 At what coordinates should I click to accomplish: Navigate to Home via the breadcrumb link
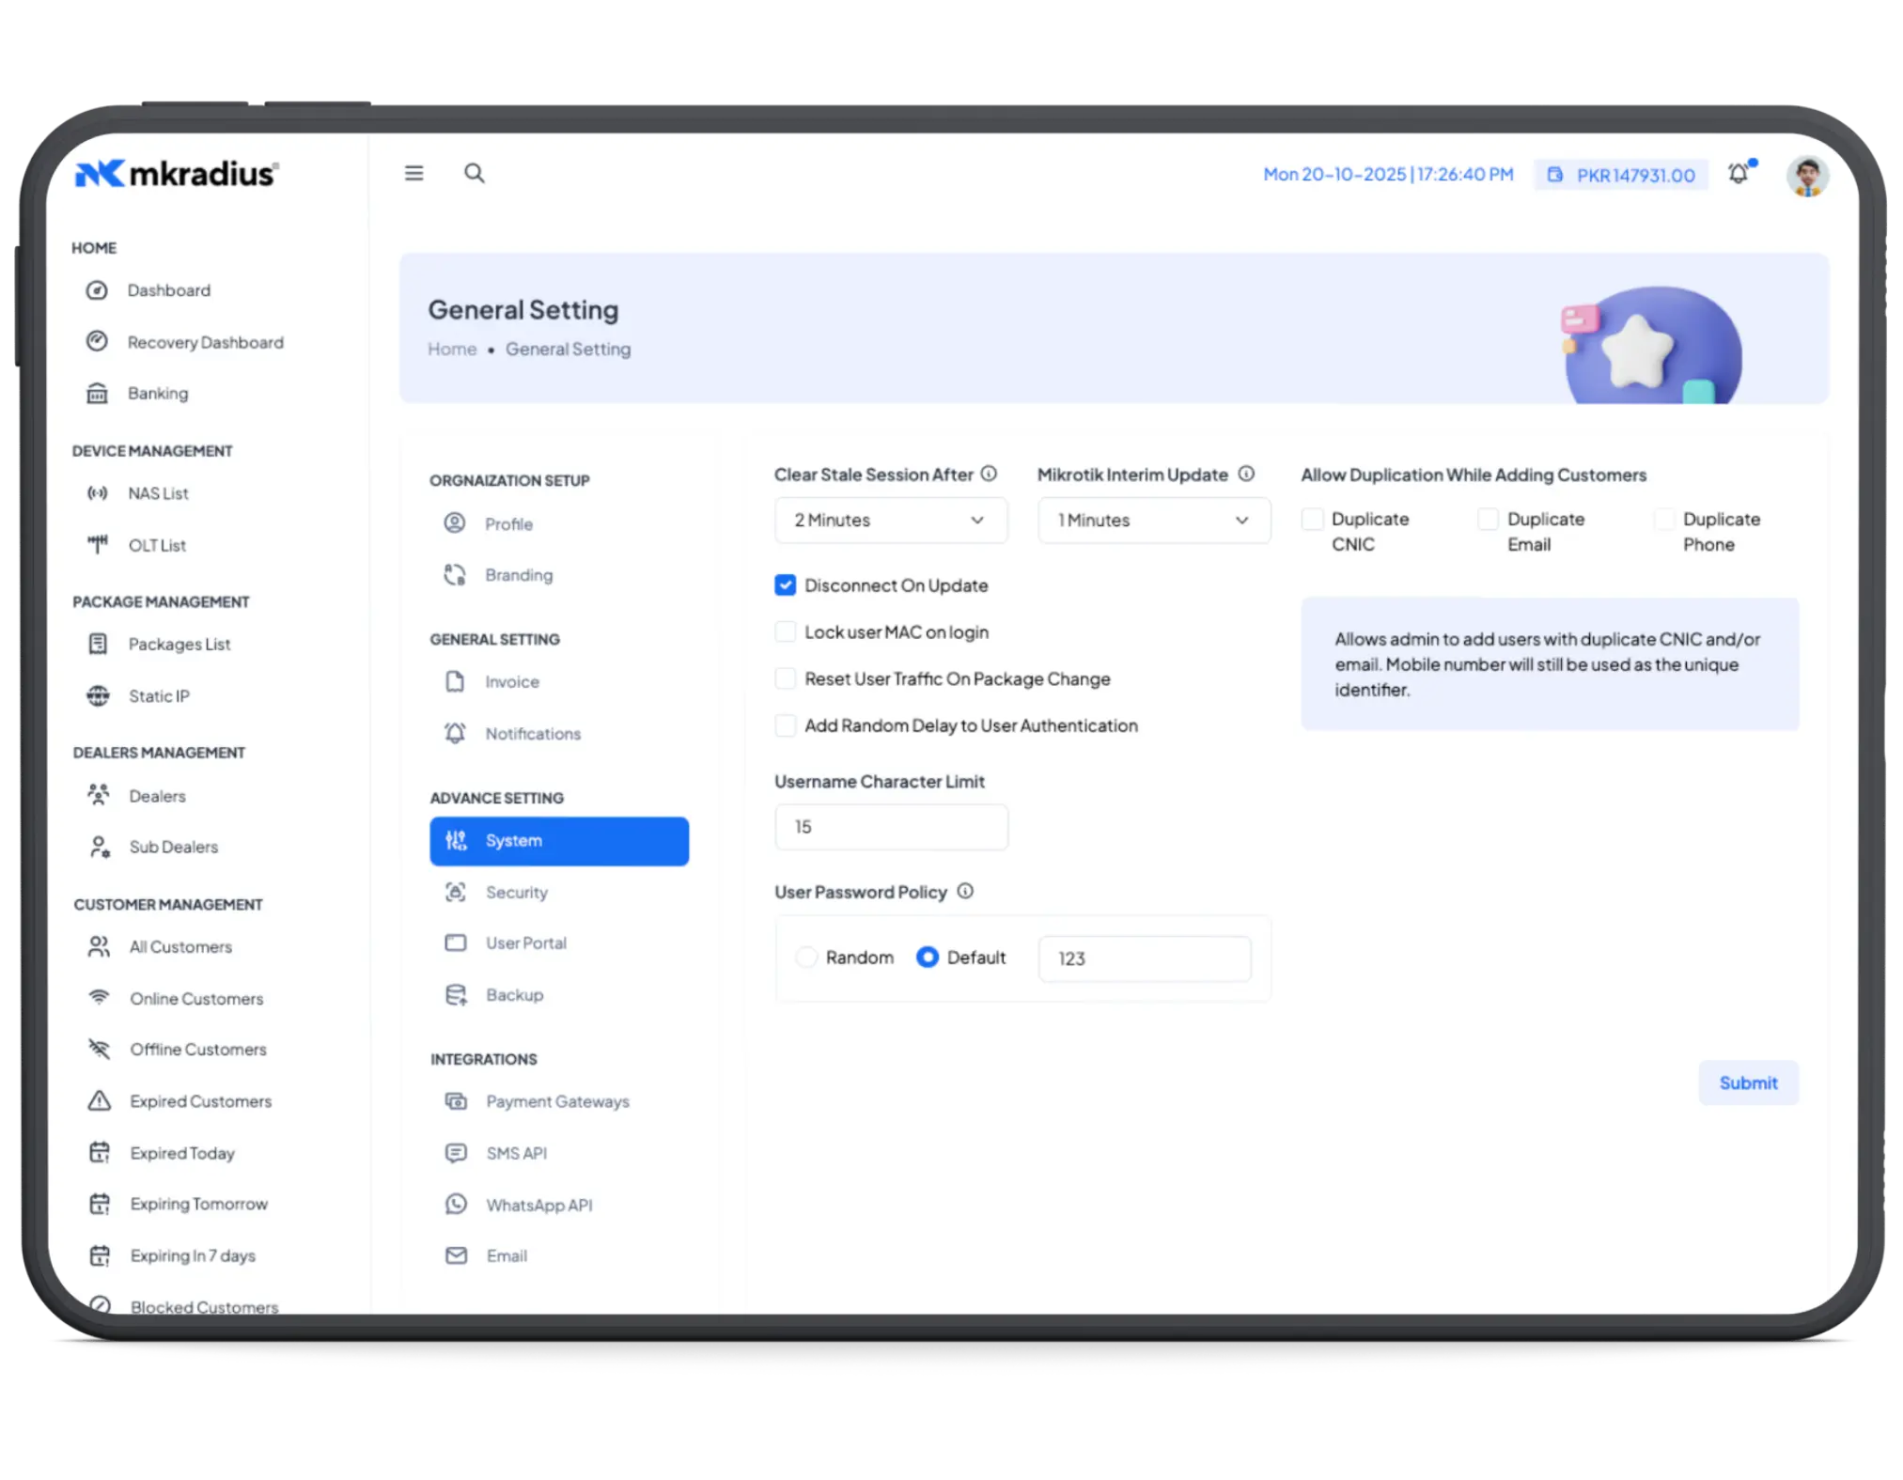[x=452, y=349]
